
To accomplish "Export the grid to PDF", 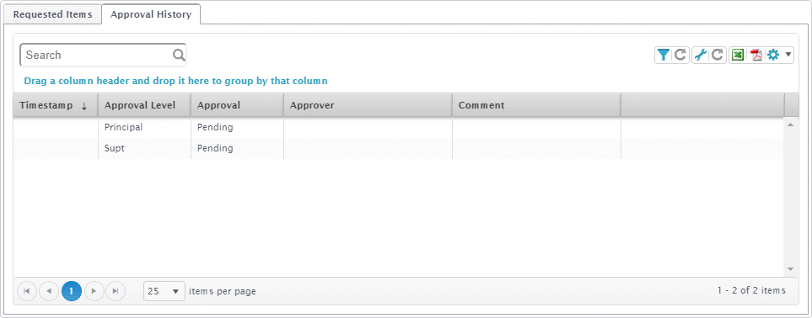I will (x=756, y=55).
